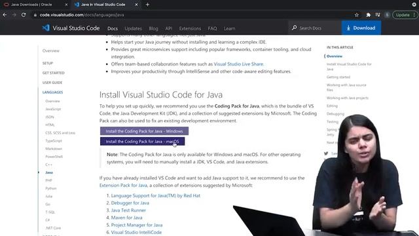Open the Markdown sidebar page
This screenshot has height=236, width=419.
coord(54,149)
